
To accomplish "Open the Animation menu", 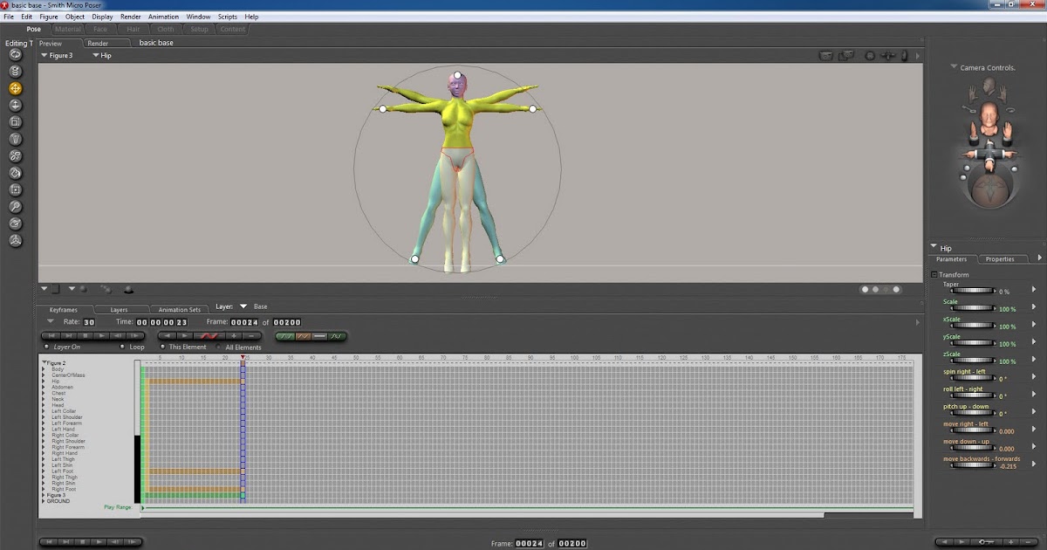I will 163,17.
